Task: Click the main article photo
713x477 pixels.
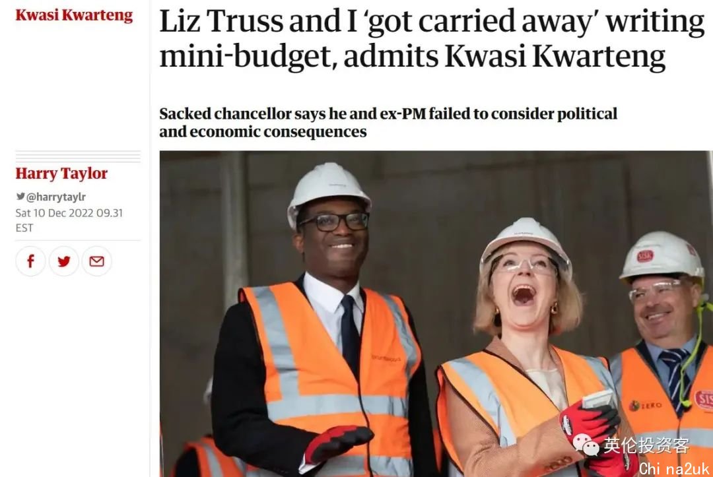Action: [x=436, y=314]
